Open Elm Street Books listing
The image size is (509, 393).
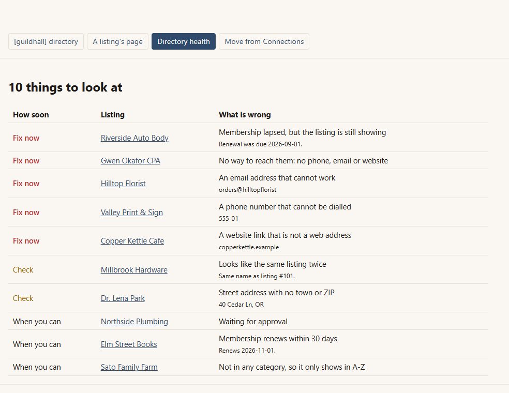(x=129, y=344)
